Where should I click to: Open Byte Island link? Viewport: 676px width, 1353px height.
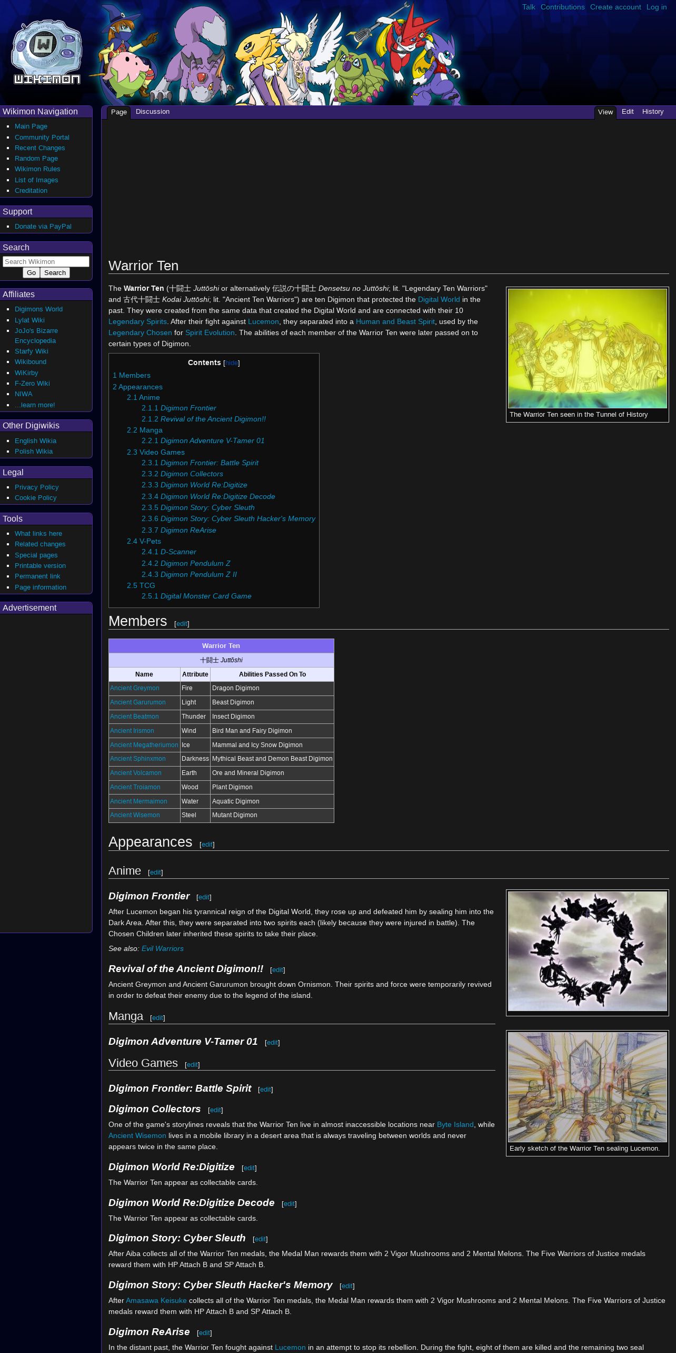pyautogui.click(x=455, y=1125)
